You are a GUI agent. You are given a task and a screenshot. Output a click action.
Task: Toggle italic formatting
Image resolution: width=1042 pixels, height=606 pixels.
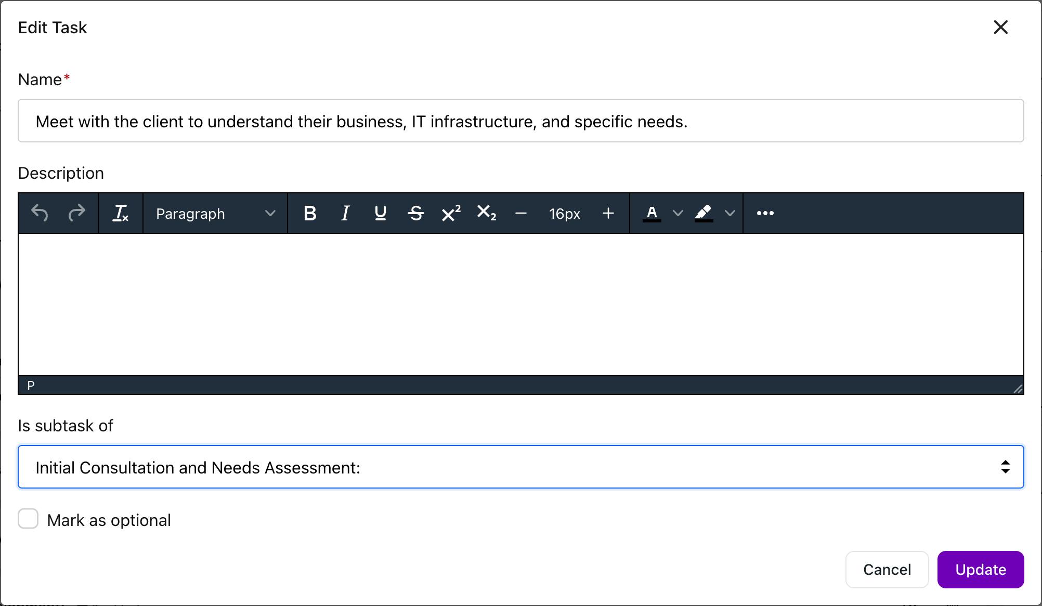(345, 213)
